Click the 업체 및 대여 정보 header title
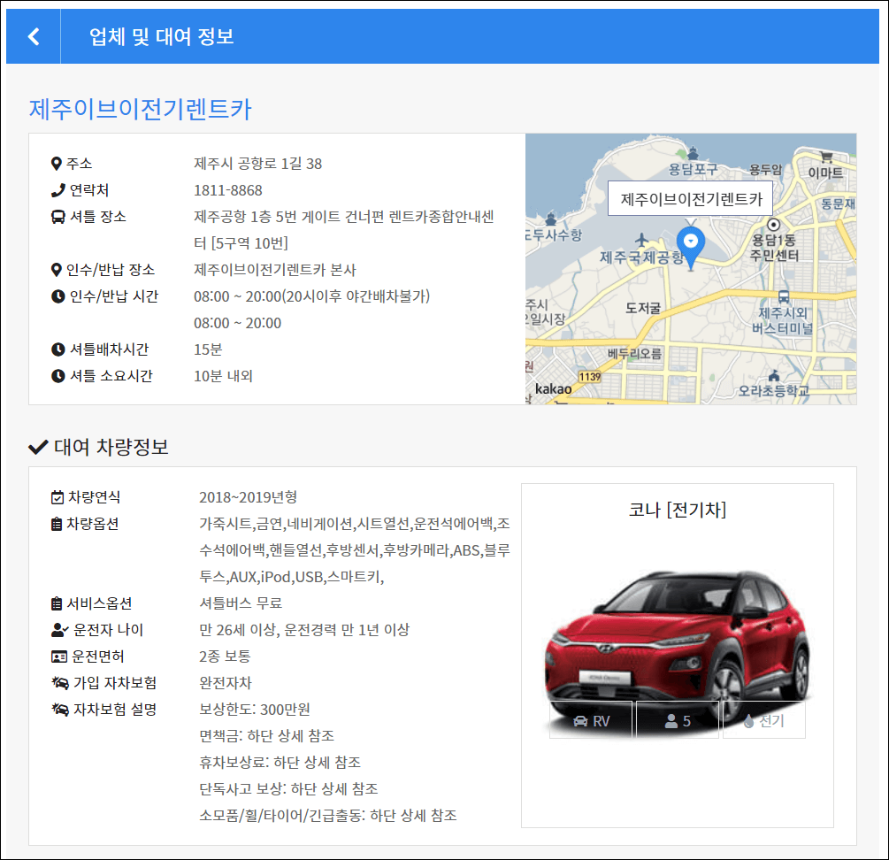Image resolution: width=889 pixels, height=860 pixels. [x=162, y=36]
